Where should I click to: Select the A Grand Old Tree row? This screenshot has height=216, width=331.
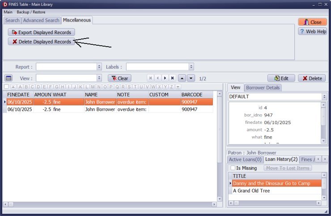251,190
